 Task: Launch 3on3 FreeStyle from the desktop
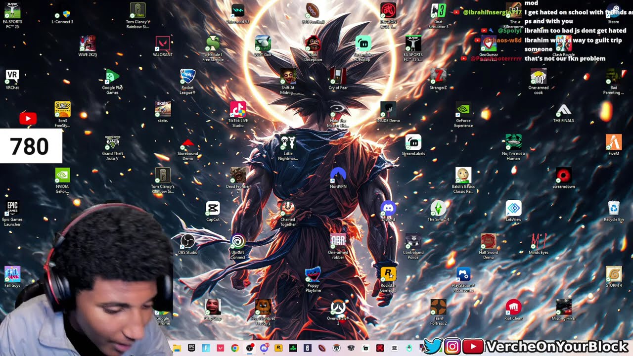(62, 115)
